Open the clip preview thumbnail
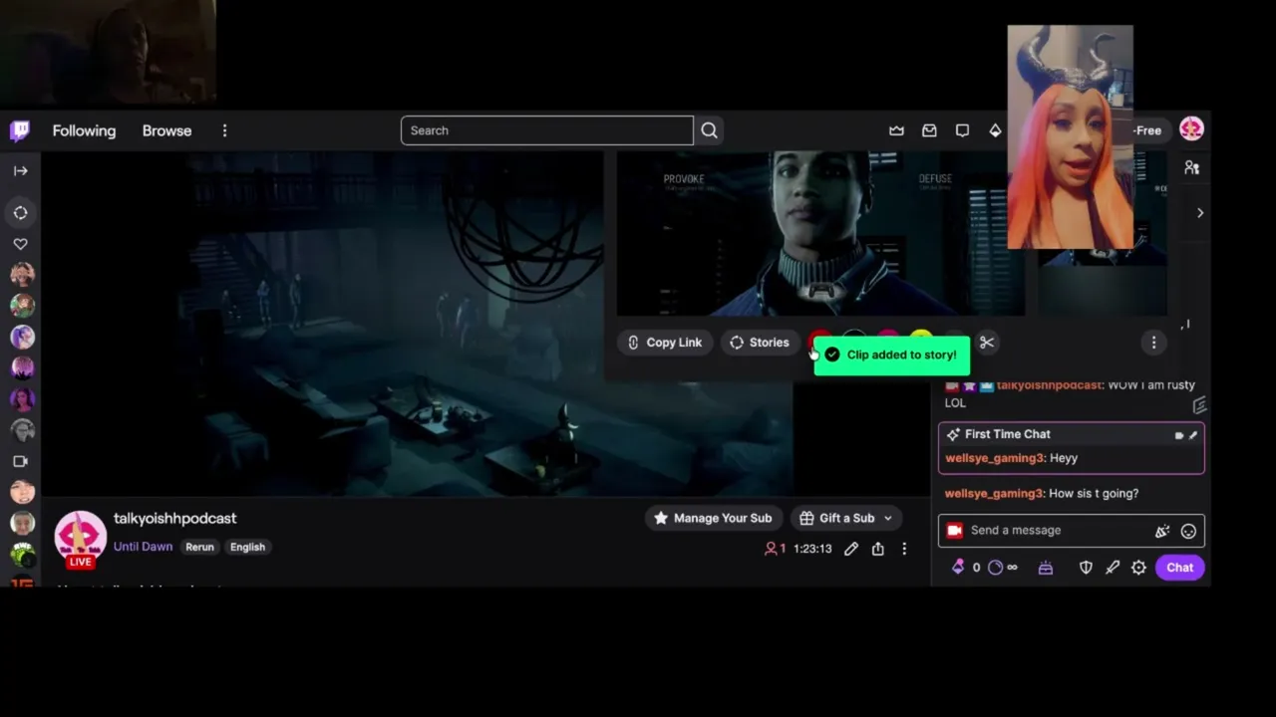Screen dimensions: 1276x717 pos(819,234)
